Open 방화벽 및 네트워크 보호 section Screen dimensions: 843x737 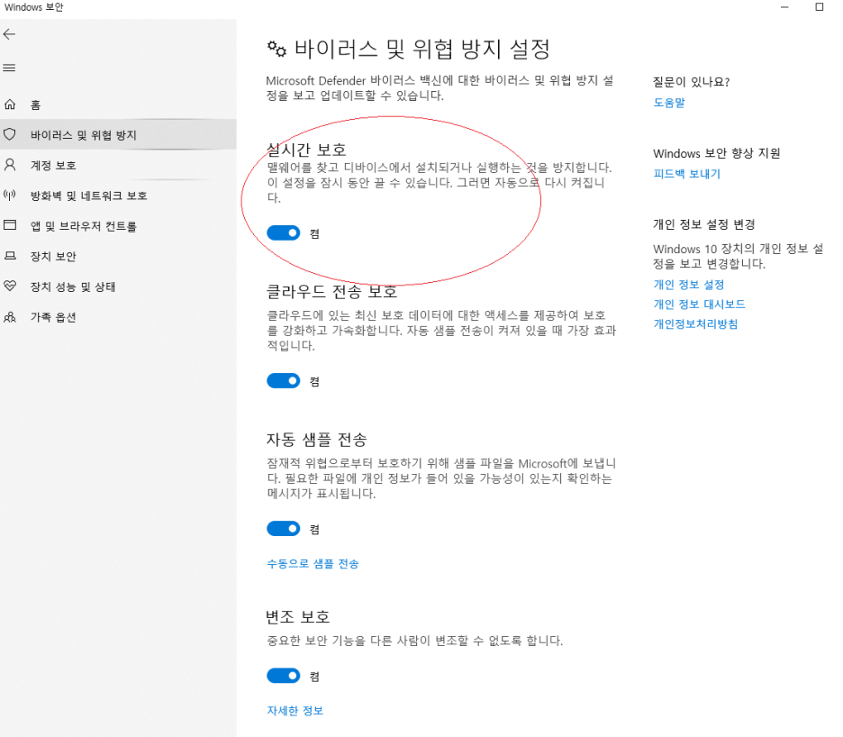click(x=118, y=196)
